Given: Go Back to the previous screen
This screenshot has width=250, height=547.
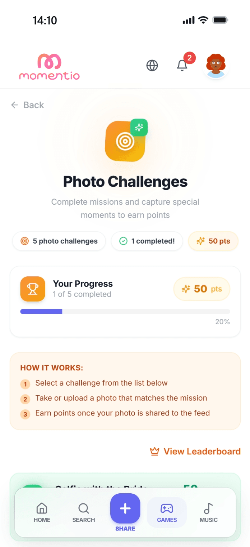Looking at the screenshot, I should tap(27, 105).
